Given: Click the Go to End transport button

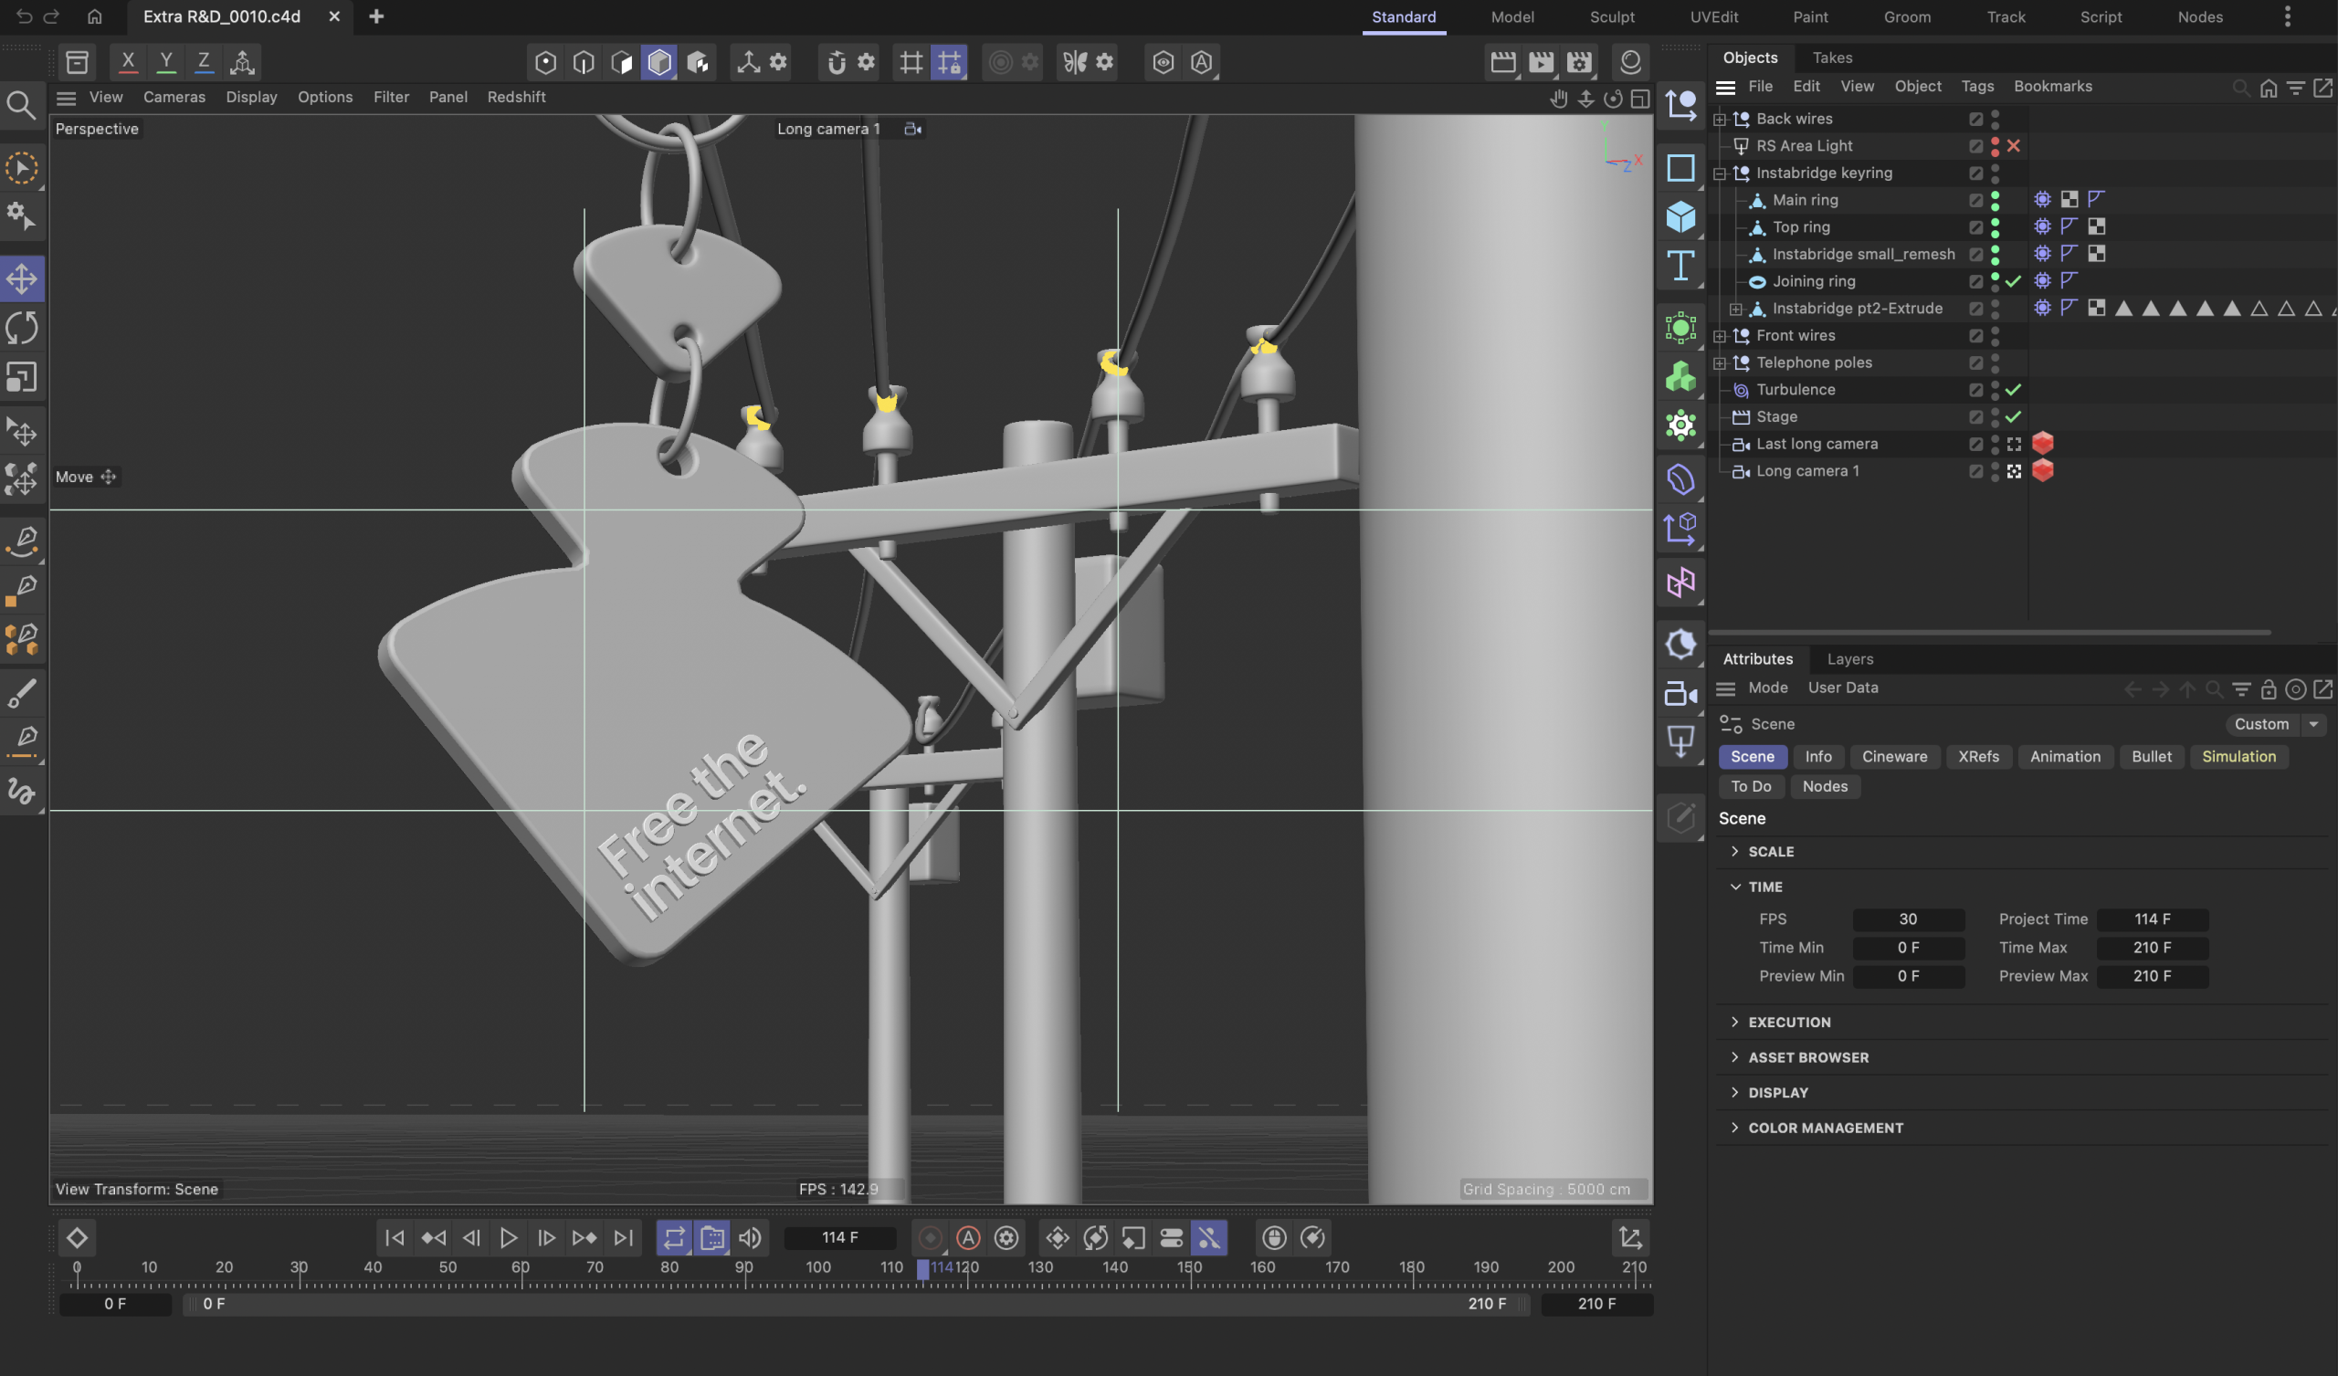Looking at the screenshot, I should click(624, 1237).
